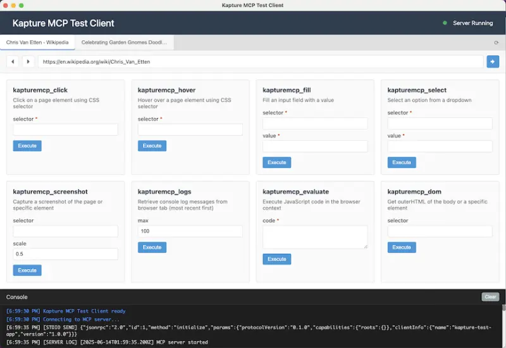Switch to Chris Van Etten - Wikipedia tab

click(37, 42)
